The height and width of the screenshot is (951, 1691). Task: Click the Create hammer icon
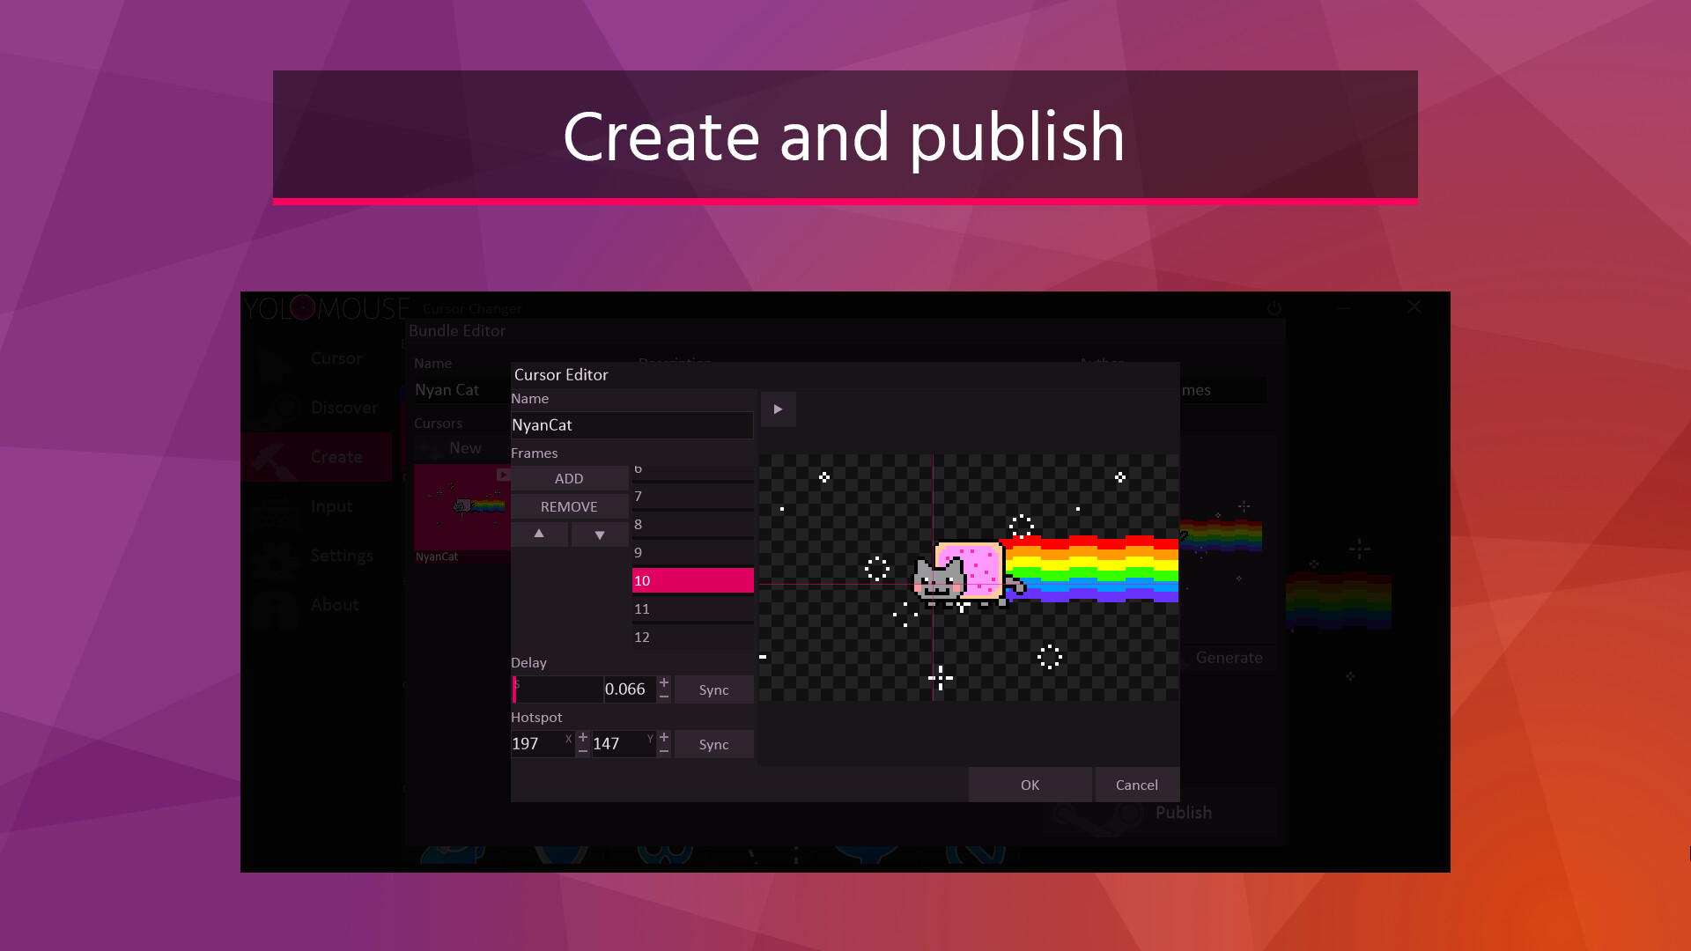pyautogui.click(x=276, y=456)
